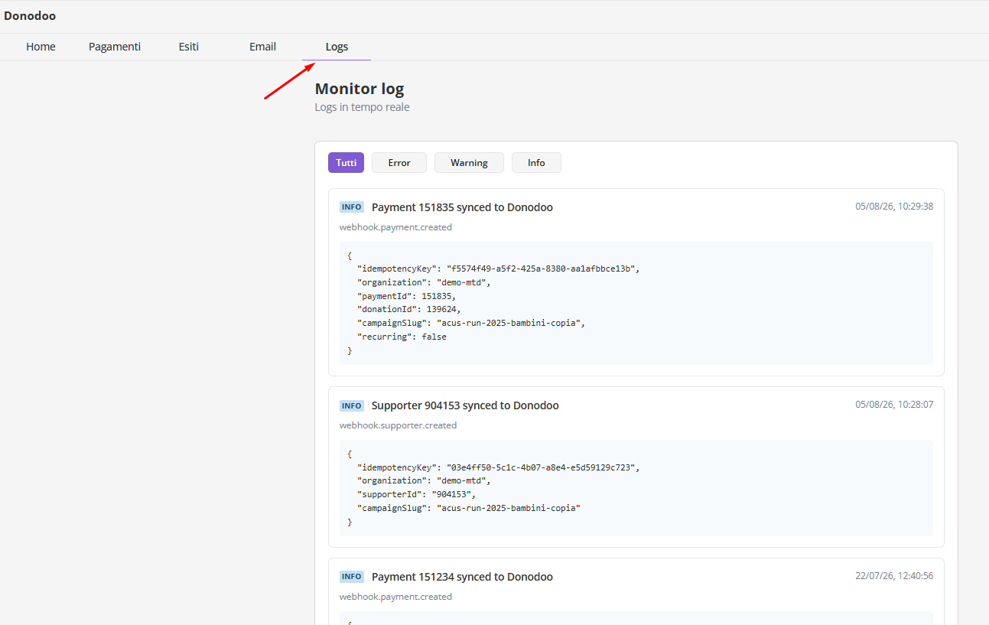Filter logs by Warning
The height and width of the screenshot is (625, 989).
[469, 163]
